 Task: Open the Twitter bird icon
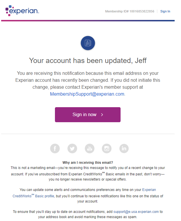72,148
